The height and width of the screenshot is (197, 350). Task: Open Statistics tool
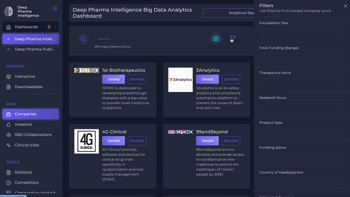[x=23, y=172]
